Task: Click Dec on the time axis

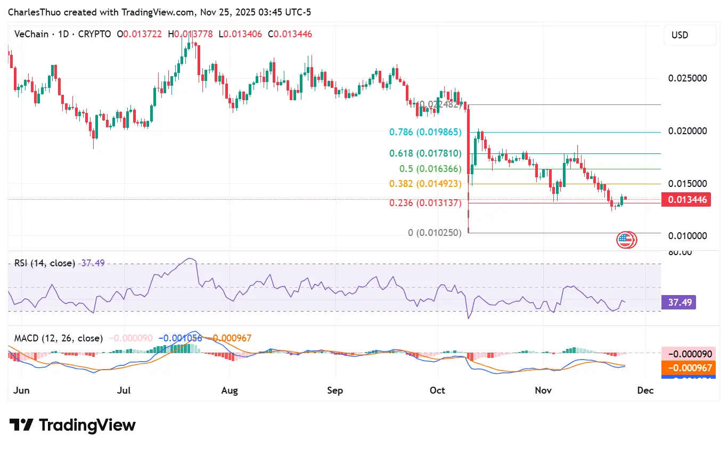Action: click(x=645, y=390)
